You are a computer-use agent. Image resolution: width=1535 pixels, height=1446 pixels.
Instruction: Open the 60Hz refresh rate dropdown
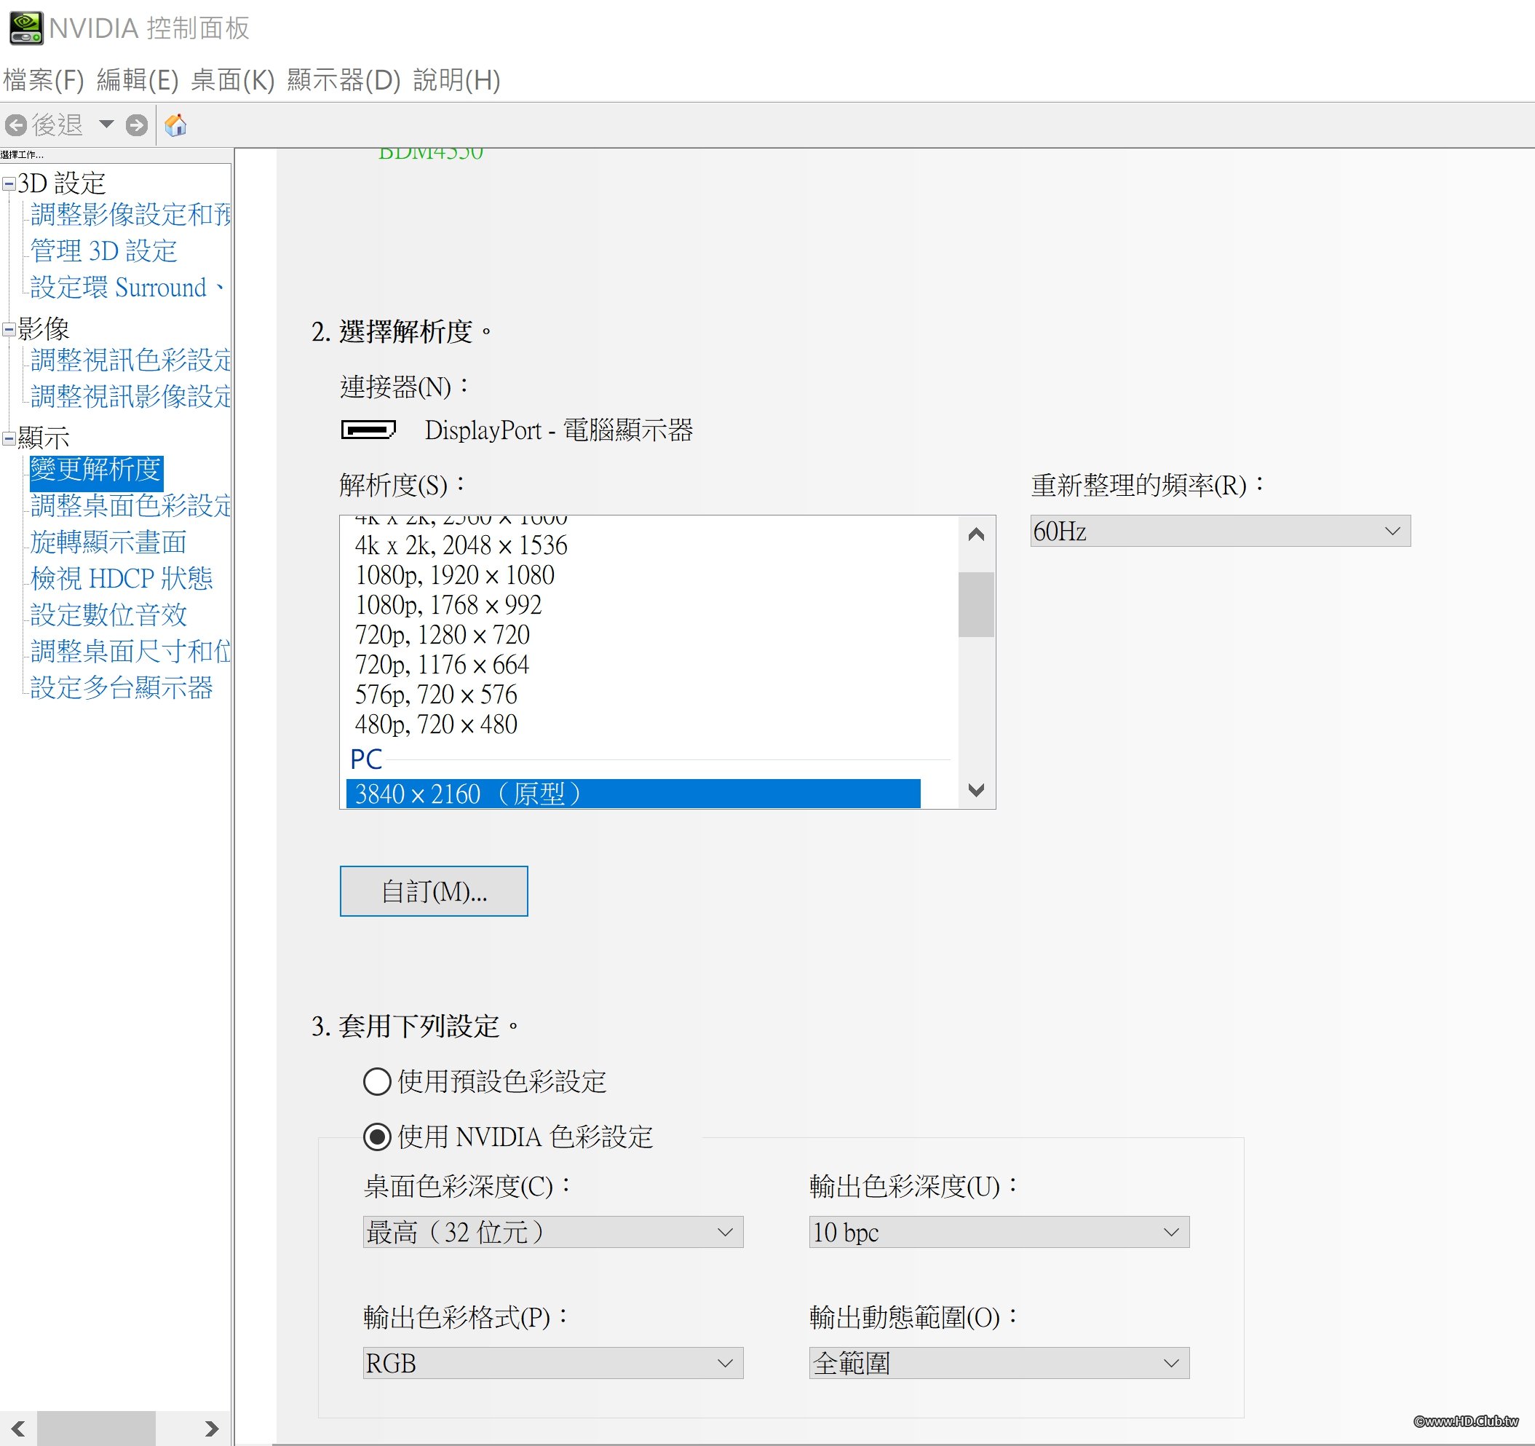click(x=1220, y=532)
